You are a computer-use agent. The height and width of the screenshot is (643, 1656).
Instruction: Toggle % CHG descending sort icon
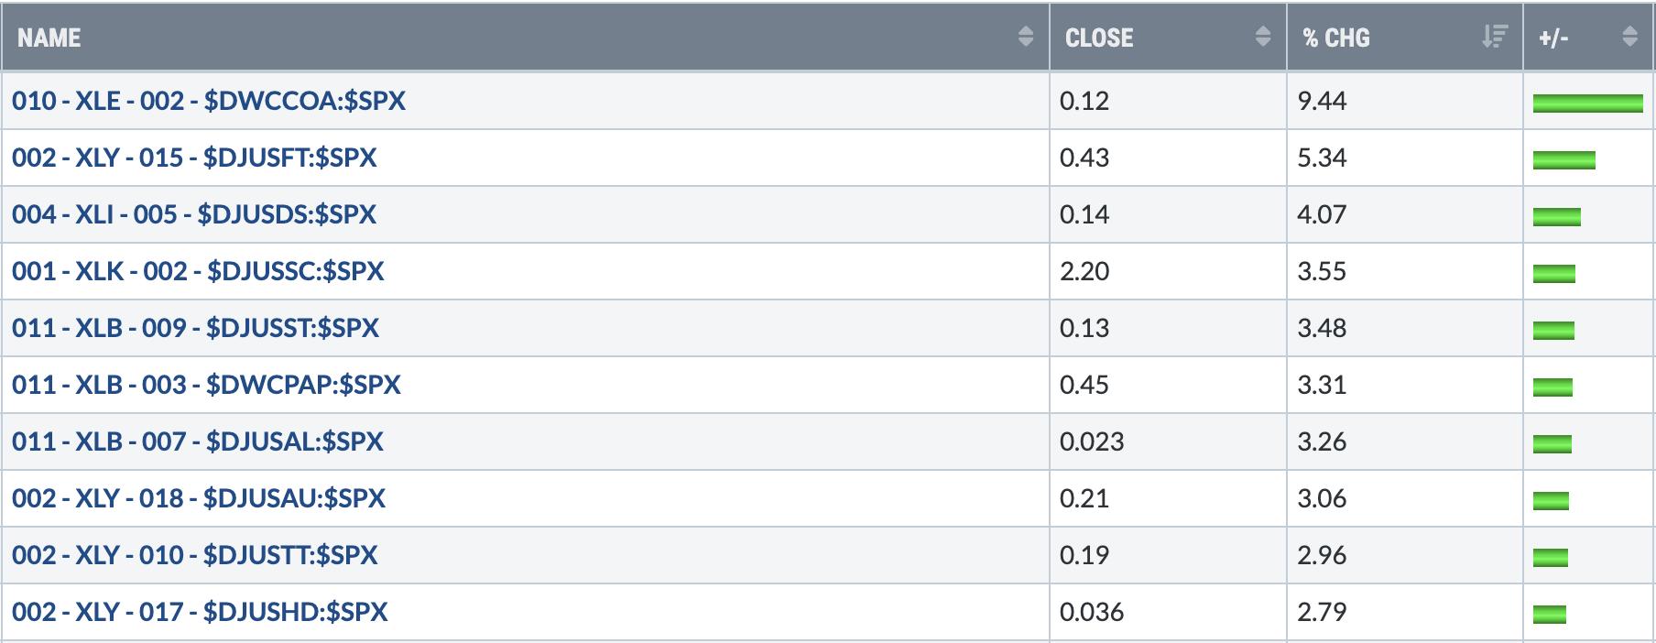coord(1495,37)
